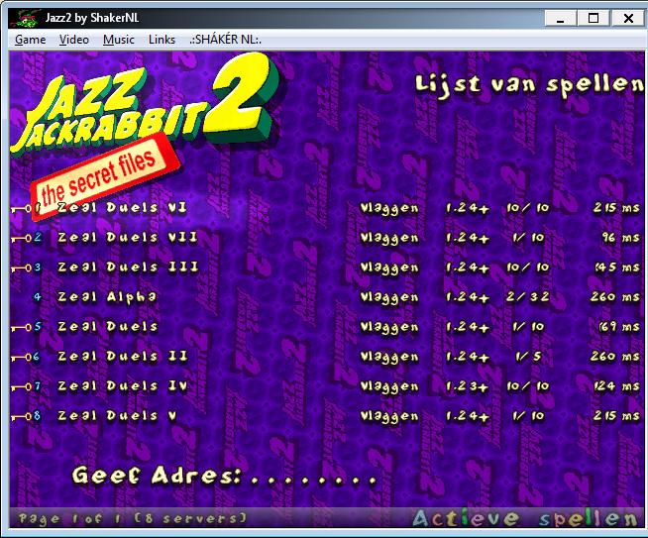Image resolution: width=648 pixels, height=538 pixels.
Task: Click the key lock icon for server 6
Action: (x=21, y=358)
